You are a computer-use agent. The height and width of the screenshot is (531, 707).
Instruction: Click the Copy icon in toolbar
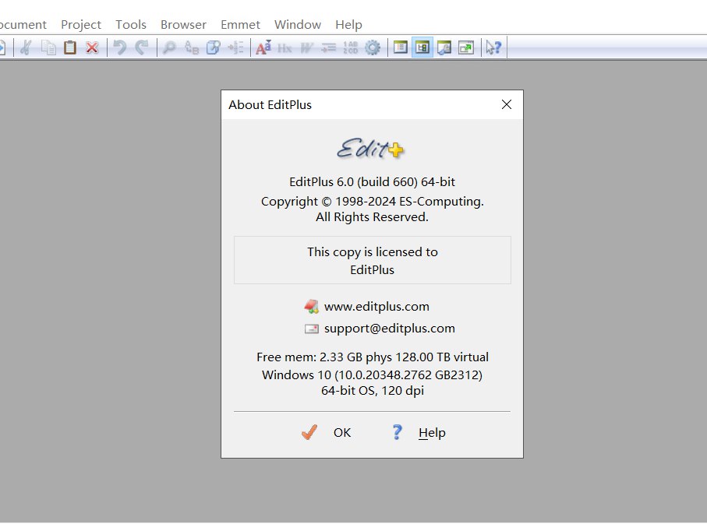(48, 47)
